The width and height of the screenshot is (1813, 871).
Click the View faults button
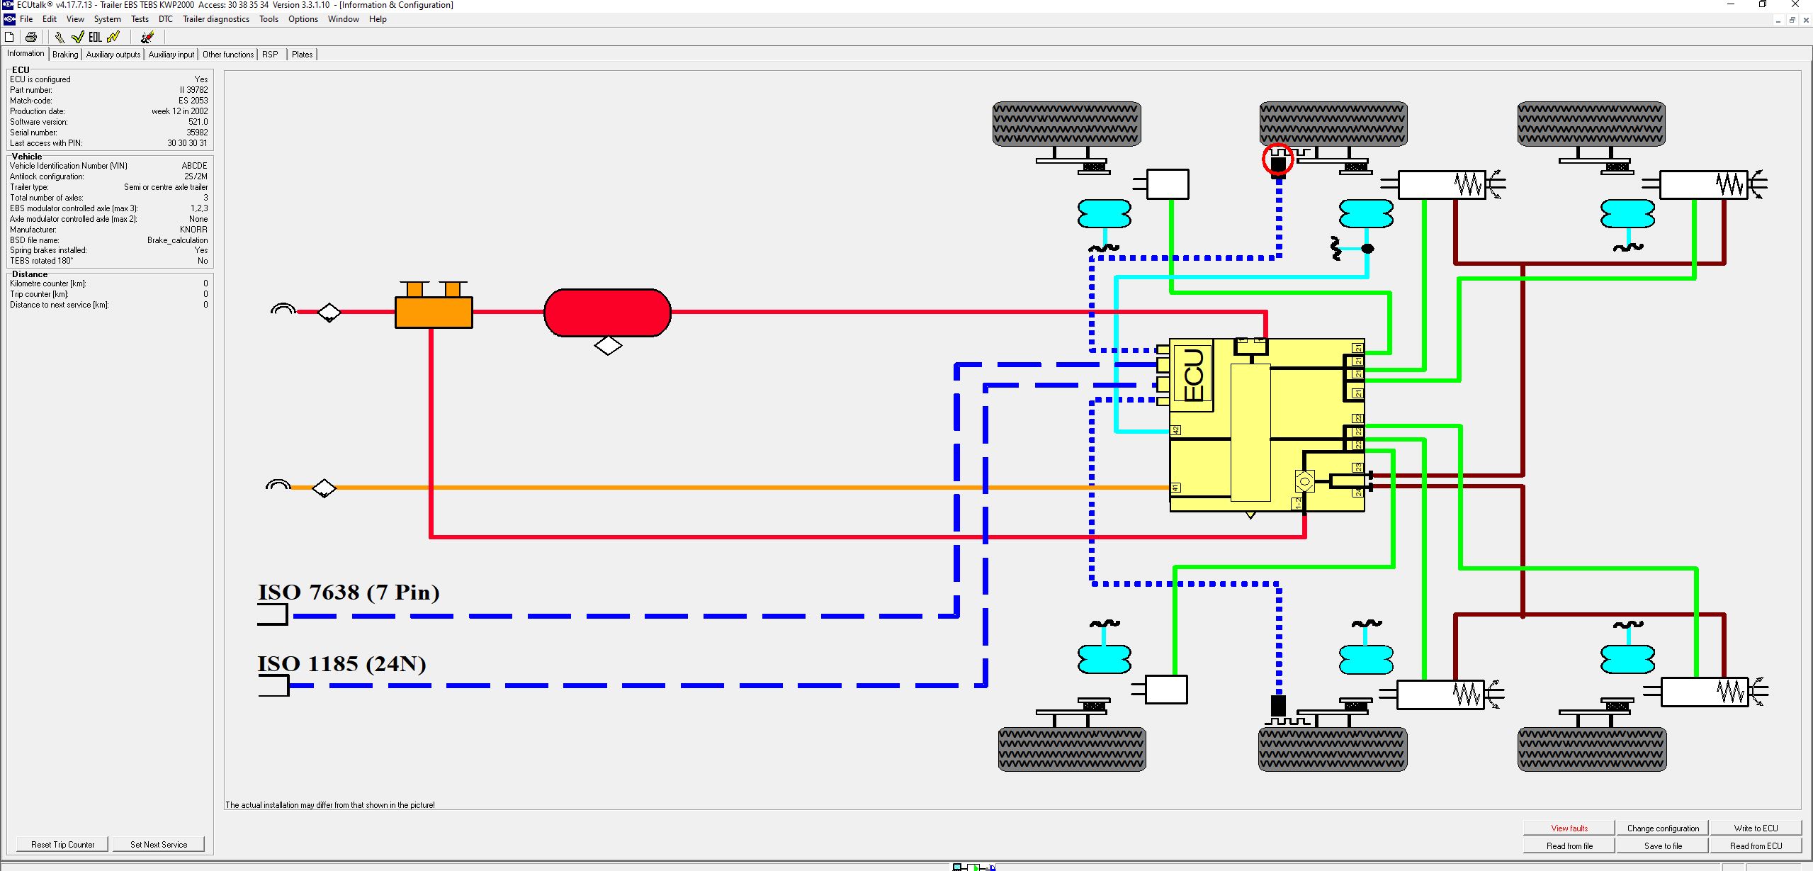(x=1569, y=827)
